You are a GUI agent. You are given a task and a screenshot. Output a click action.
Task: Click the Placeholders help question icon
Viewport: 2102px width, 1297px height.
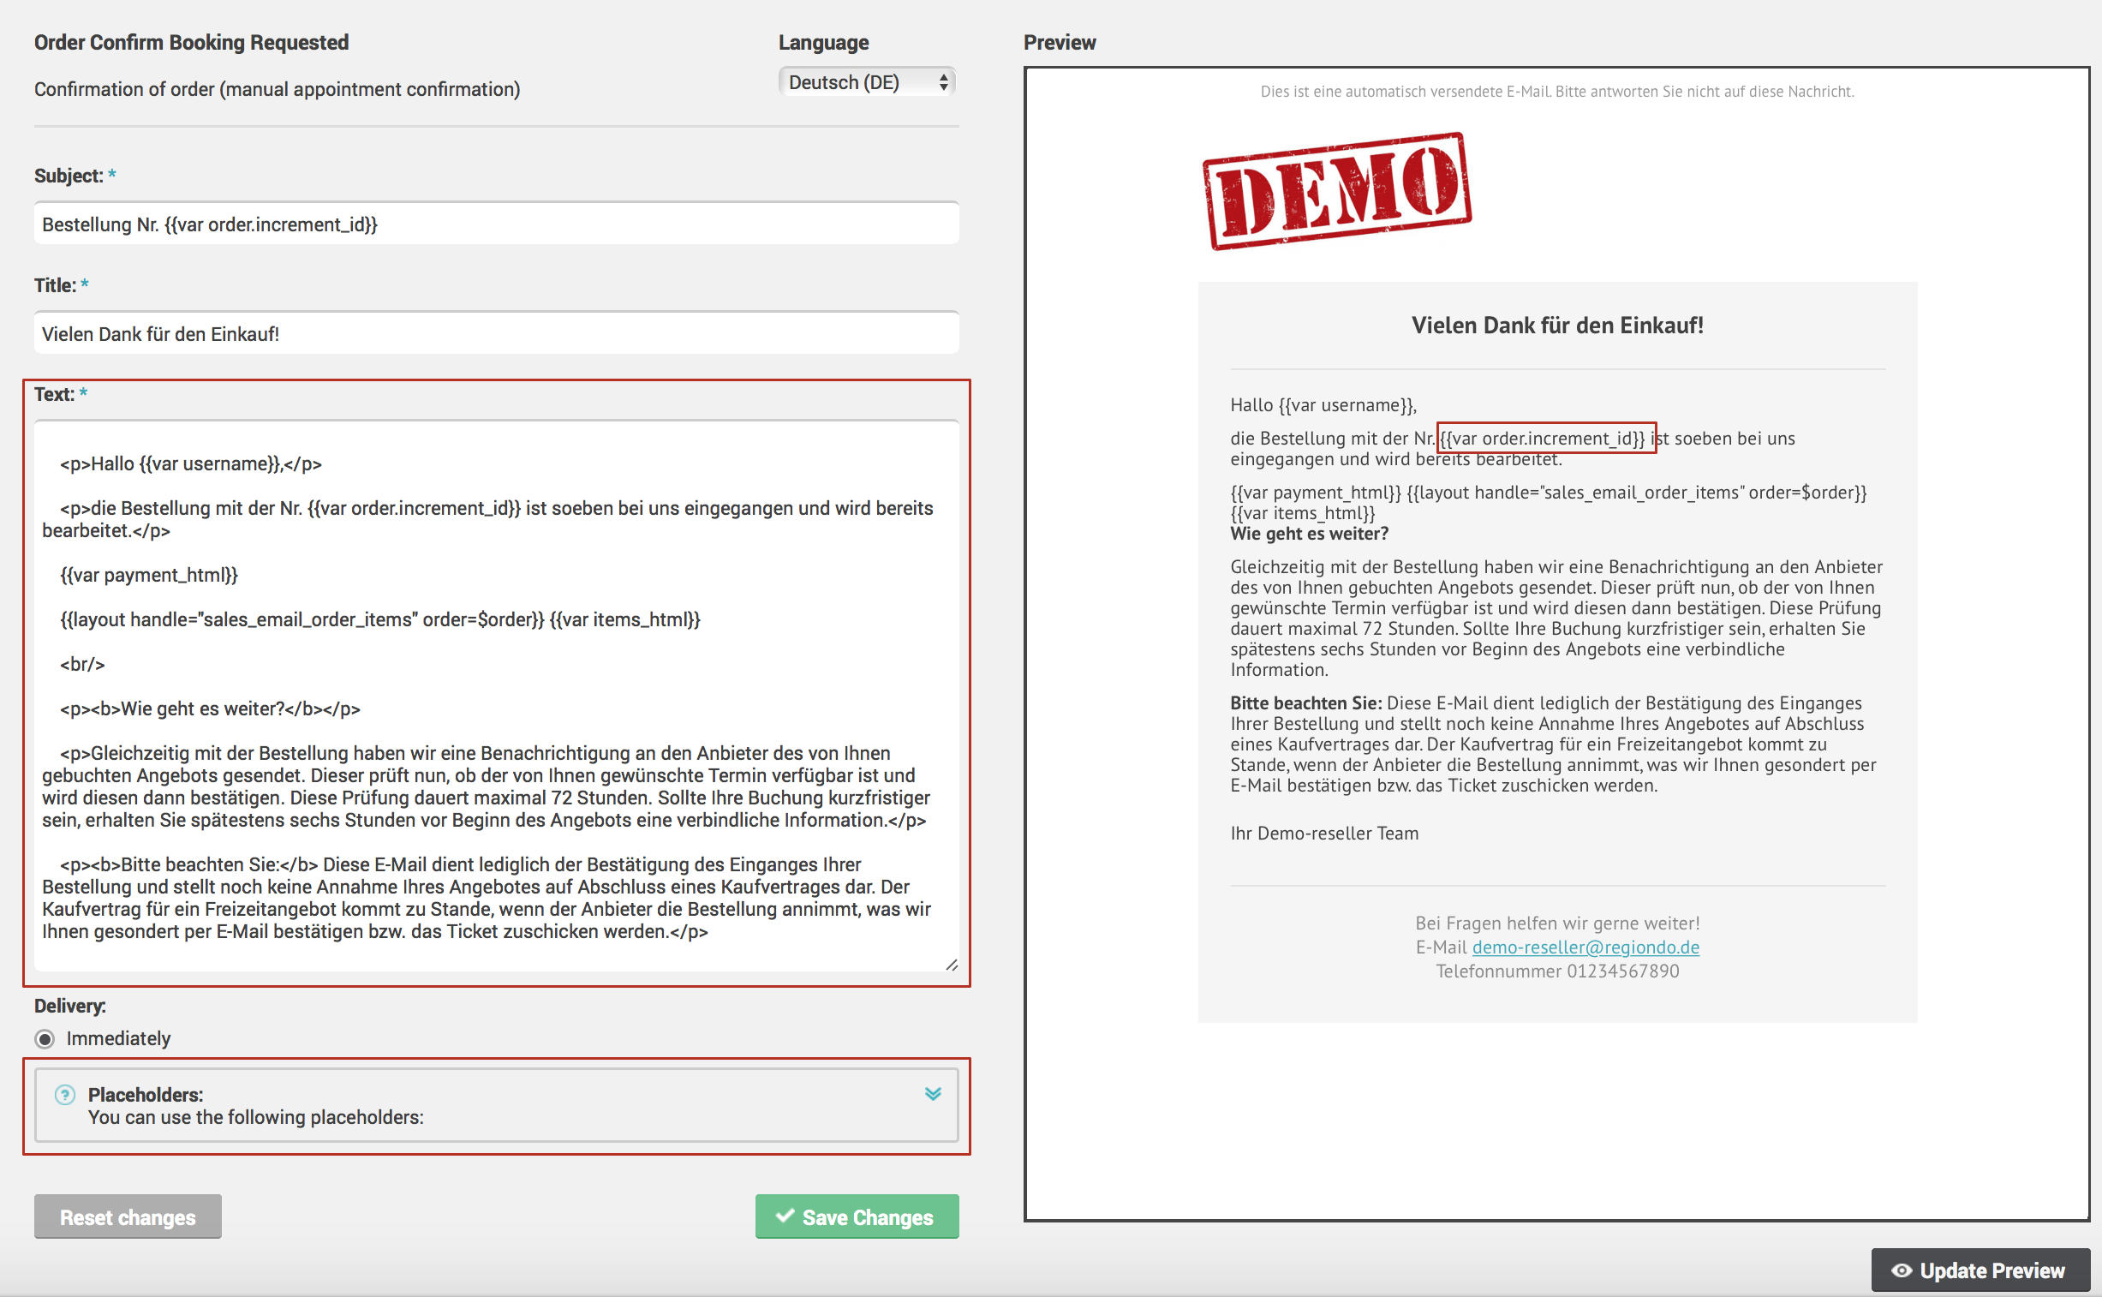coord(65,1095)
